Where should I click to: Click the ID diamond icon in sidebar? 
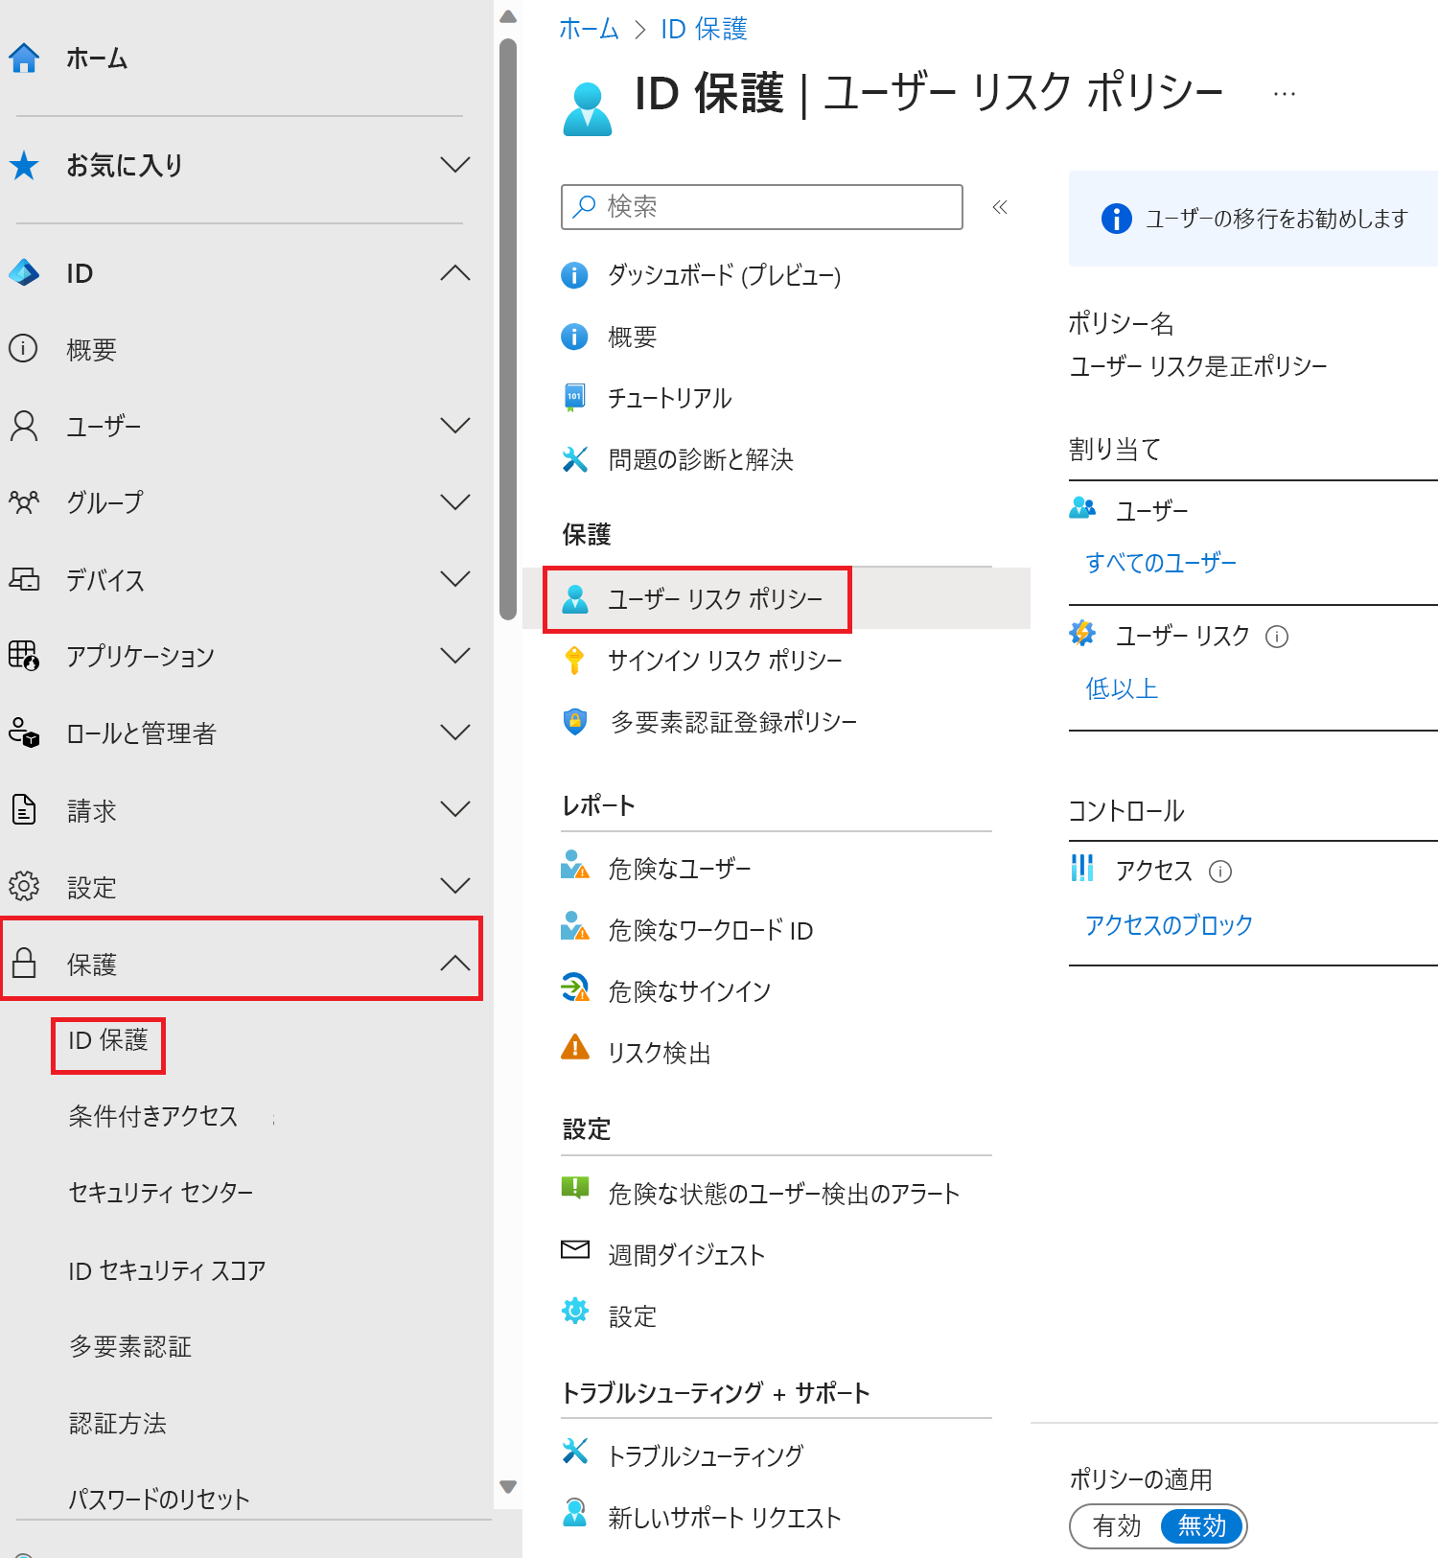pos(24,273)
